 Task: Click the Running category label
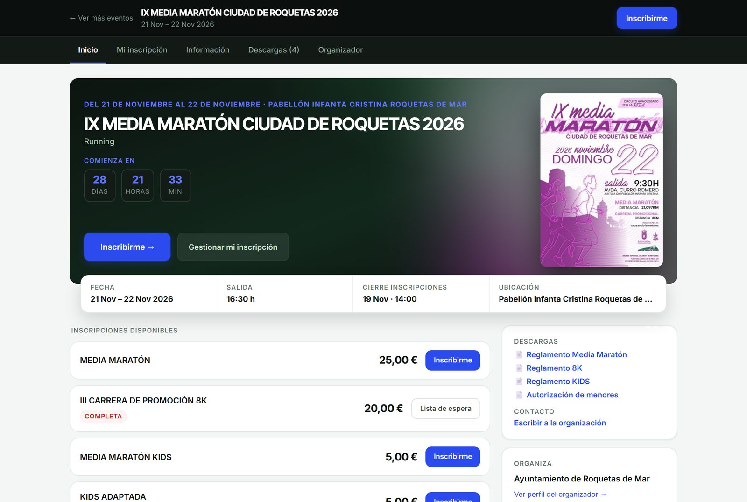(x=99, y=141)
